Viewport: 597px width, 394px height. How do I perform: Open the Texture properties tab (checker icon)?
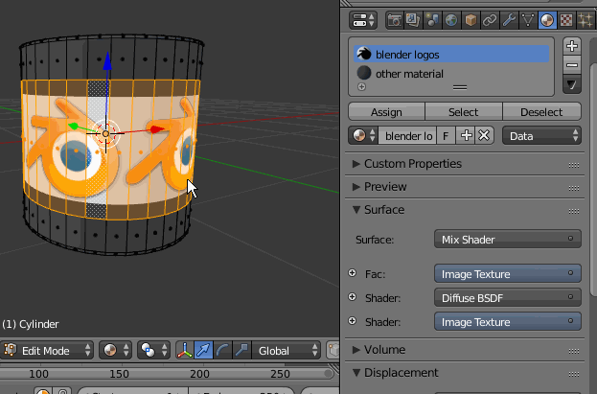click(x=566, y=20)
